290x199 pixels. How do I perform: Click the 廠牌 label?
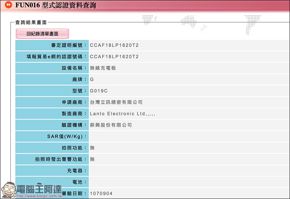pos(79,80)
